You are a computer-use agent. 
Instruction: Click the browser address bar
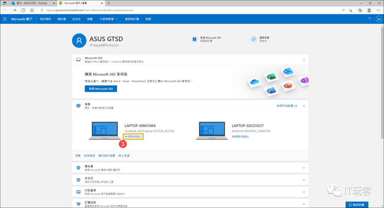(71, 10)
